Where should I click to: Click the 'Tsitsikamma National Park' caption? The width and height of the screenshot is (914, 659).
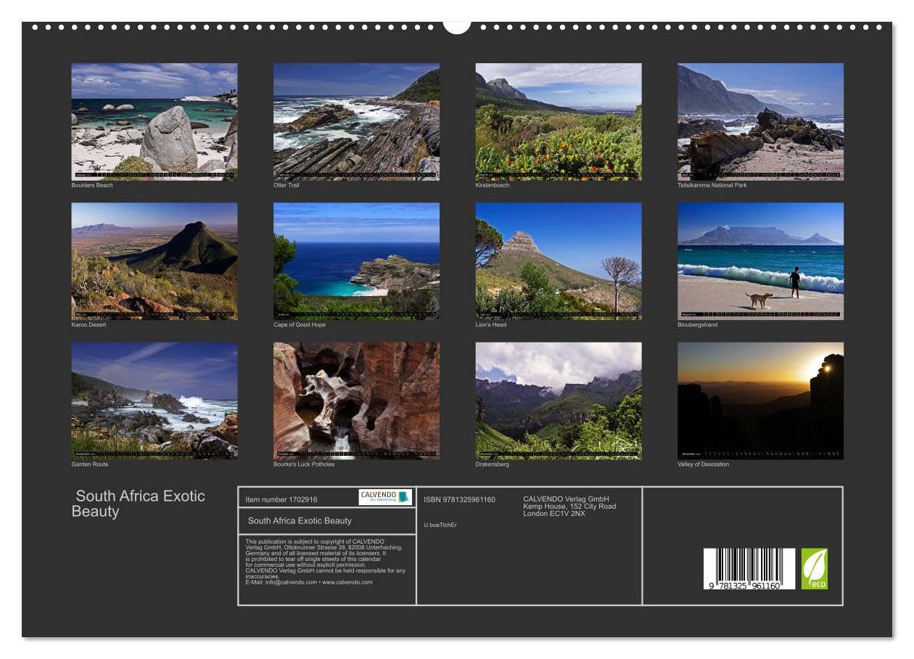click(x=712, y=186)
